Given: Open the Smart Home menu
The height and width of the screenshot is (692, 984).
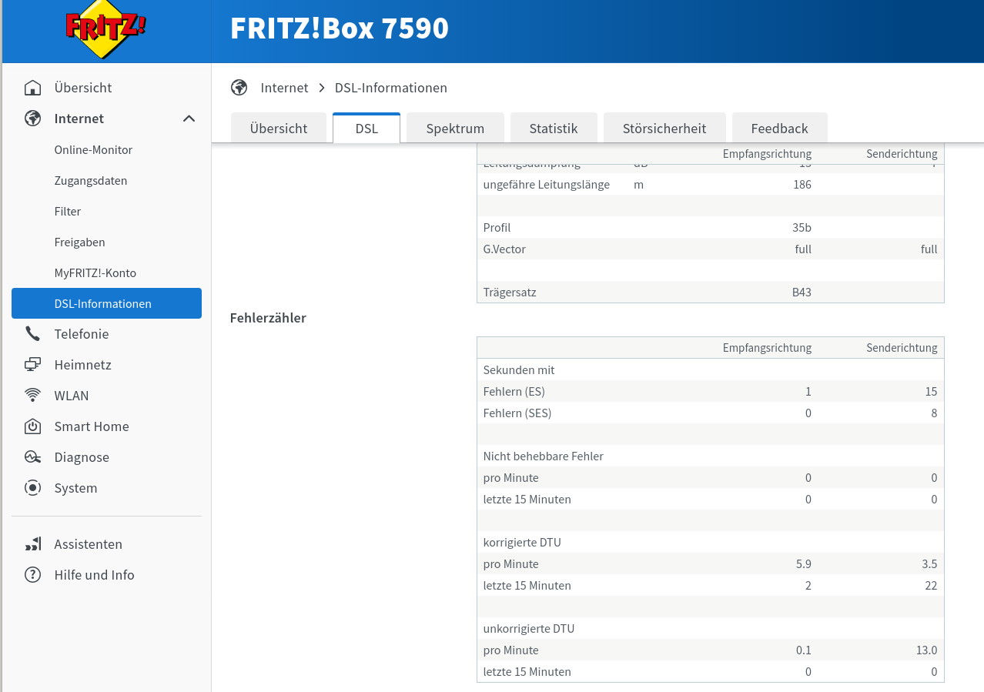Looking at the screenshot, I should point(92,426).
